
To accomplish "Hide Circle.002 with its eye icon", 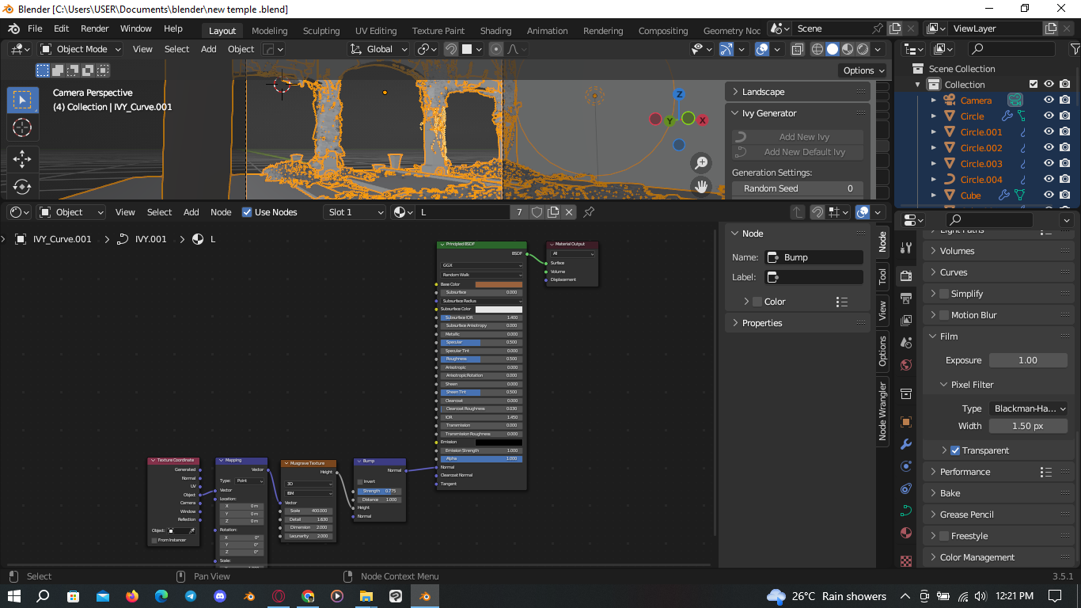I will 1049,148.
